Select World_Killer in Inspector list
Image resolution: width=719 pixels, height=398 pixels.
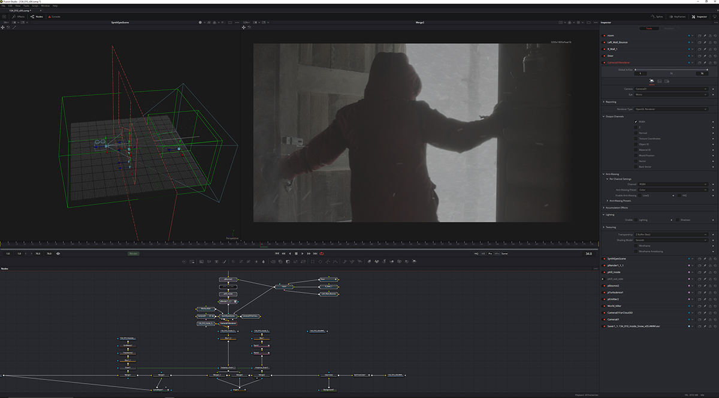point(615,306)
